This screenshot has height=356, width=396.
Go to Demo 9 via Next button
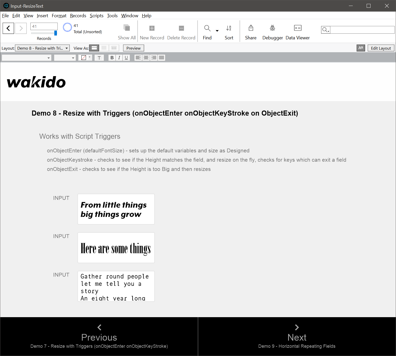[x=297, y=336]
